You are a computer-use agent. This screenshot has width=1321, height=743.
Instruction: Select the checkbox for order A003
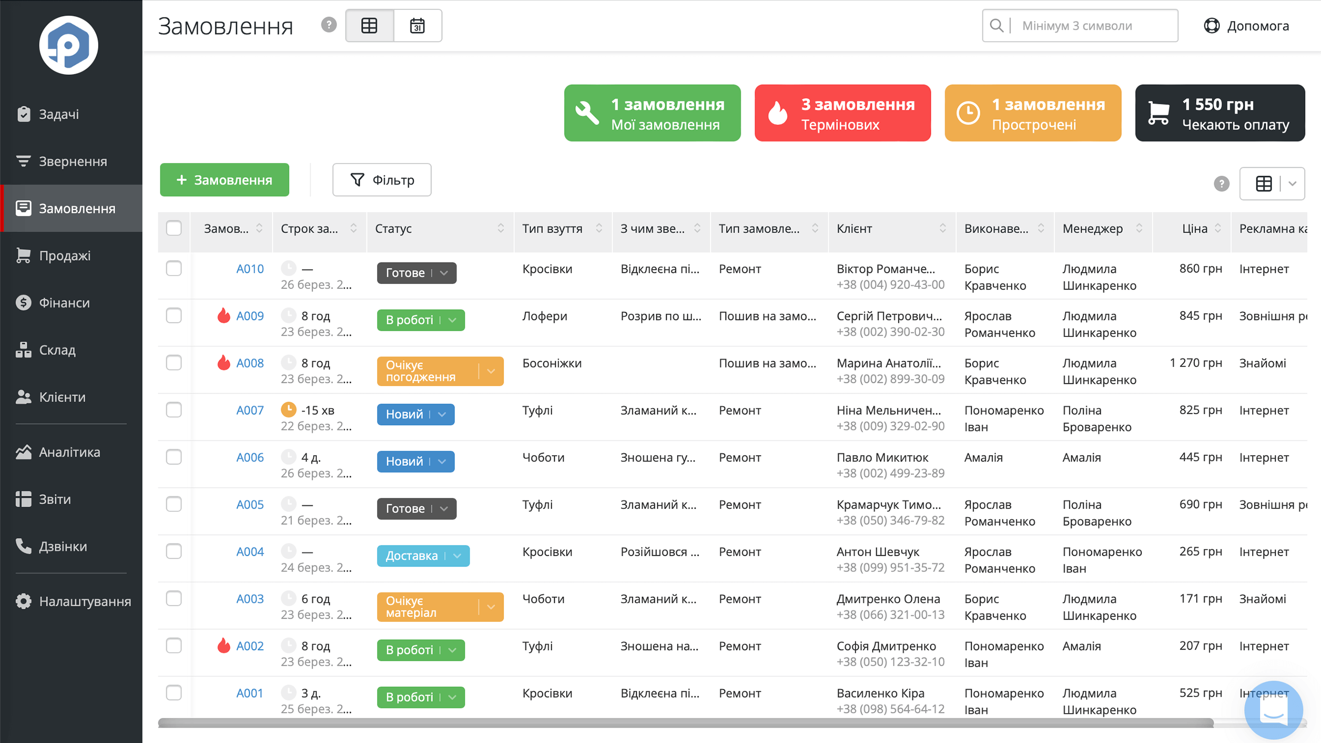tap(174, 598)
